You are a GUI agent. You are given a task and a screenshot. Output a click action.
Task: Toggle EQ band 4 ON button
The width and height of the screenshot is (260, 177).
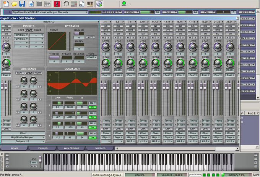click(93, 137)
